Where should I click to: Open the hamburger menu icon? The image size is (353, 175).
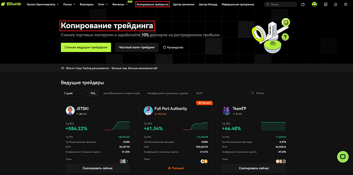pos(345,4)
